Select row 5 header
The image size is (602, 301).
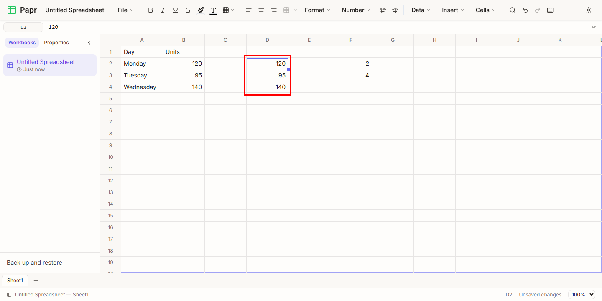click(x=111, y=99)
